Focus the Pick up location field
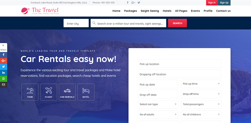Image resolution: width=251 pixels, height=123 pixels. 179,64
